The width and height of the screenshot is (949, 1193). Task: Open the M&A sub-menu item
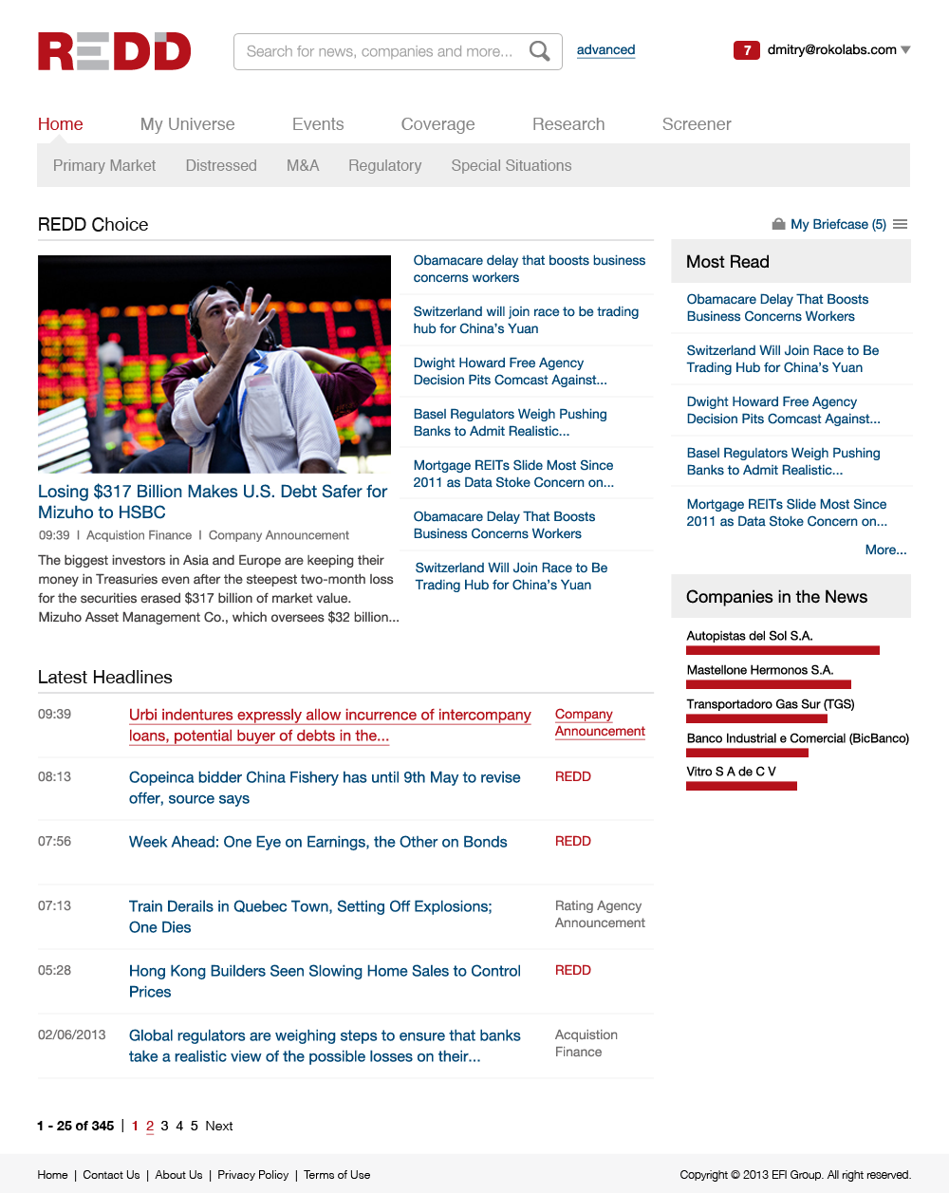coord(303,165)
